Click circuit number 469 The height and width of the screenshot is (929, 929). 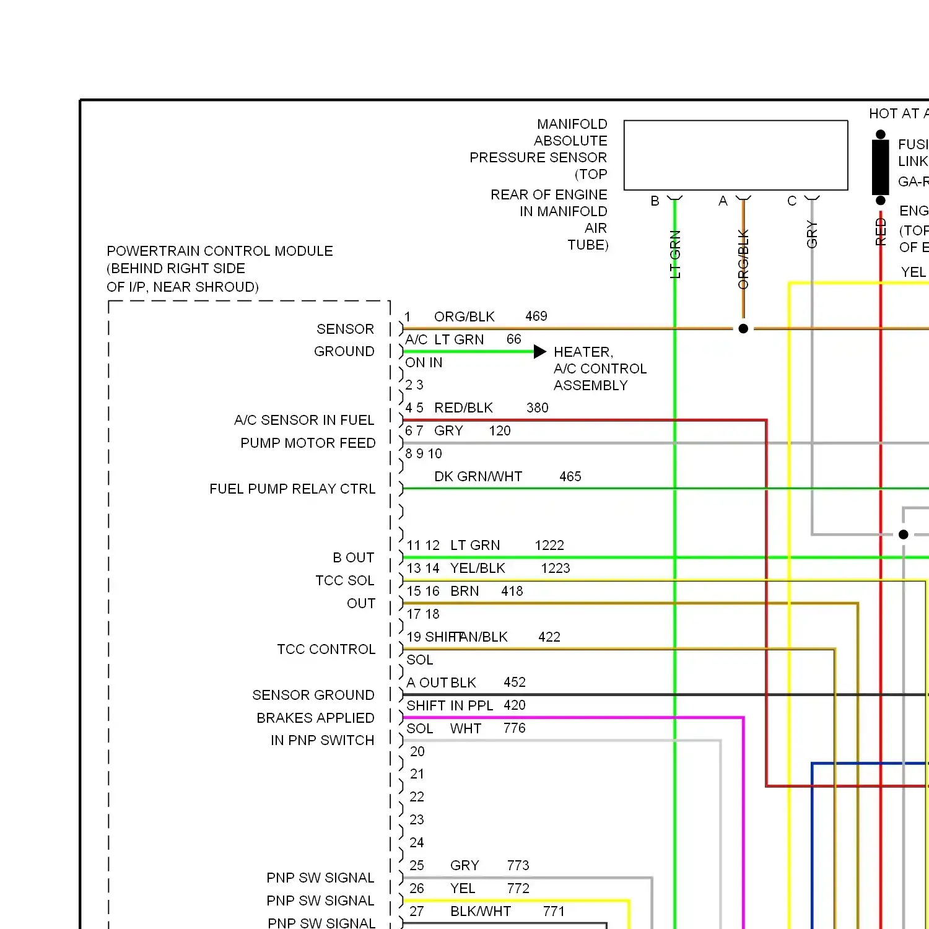[536, 316]
